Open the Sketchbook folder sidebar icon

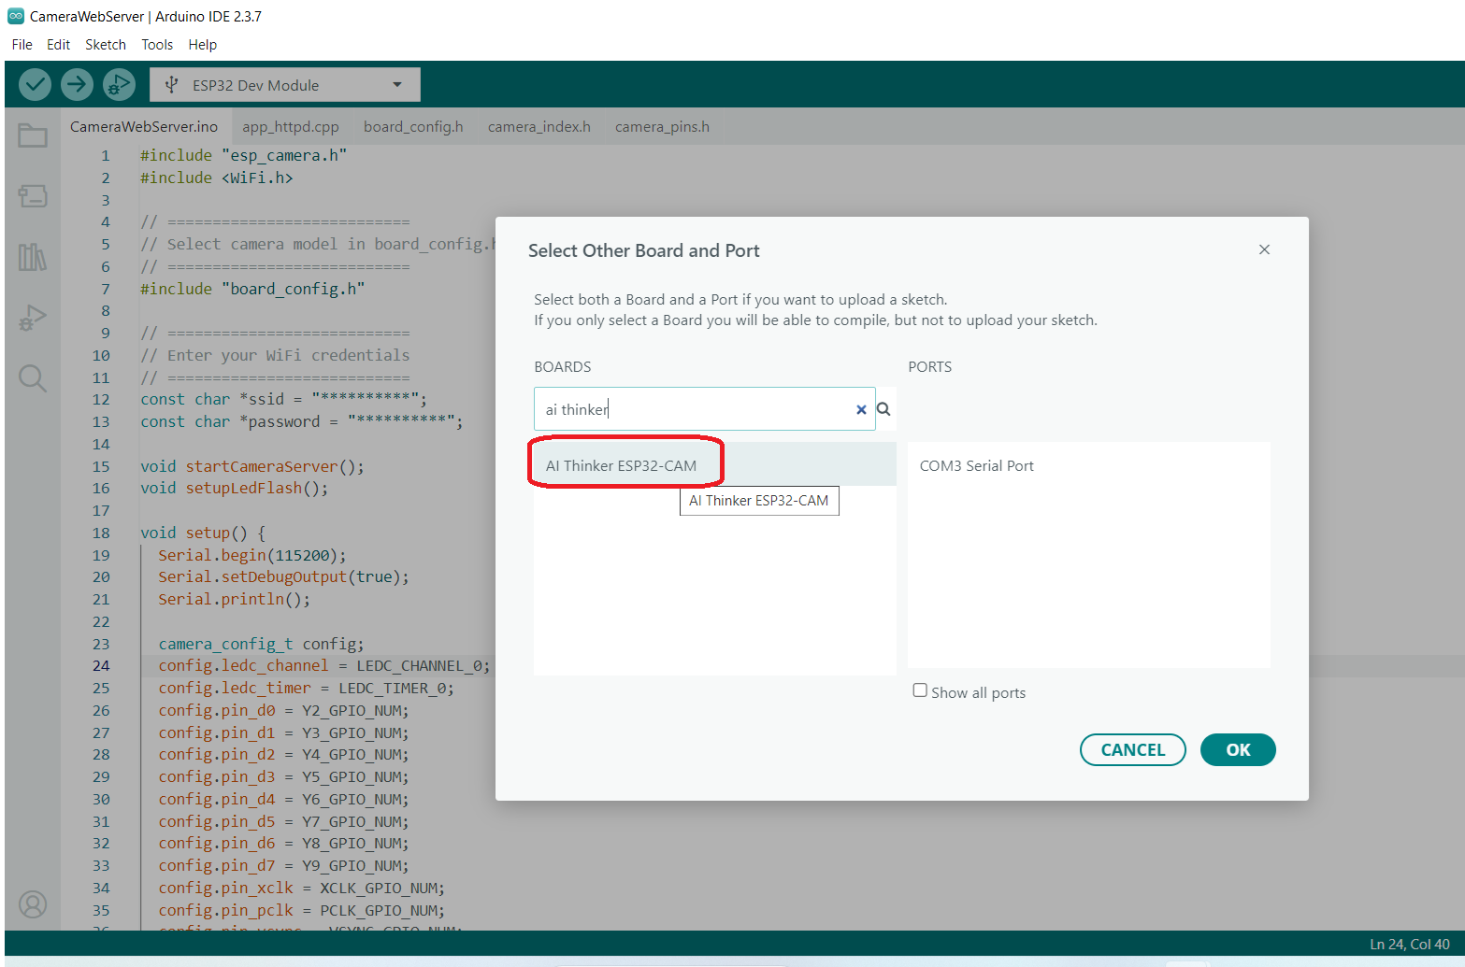pyautogui.click(x=33, y=135)
